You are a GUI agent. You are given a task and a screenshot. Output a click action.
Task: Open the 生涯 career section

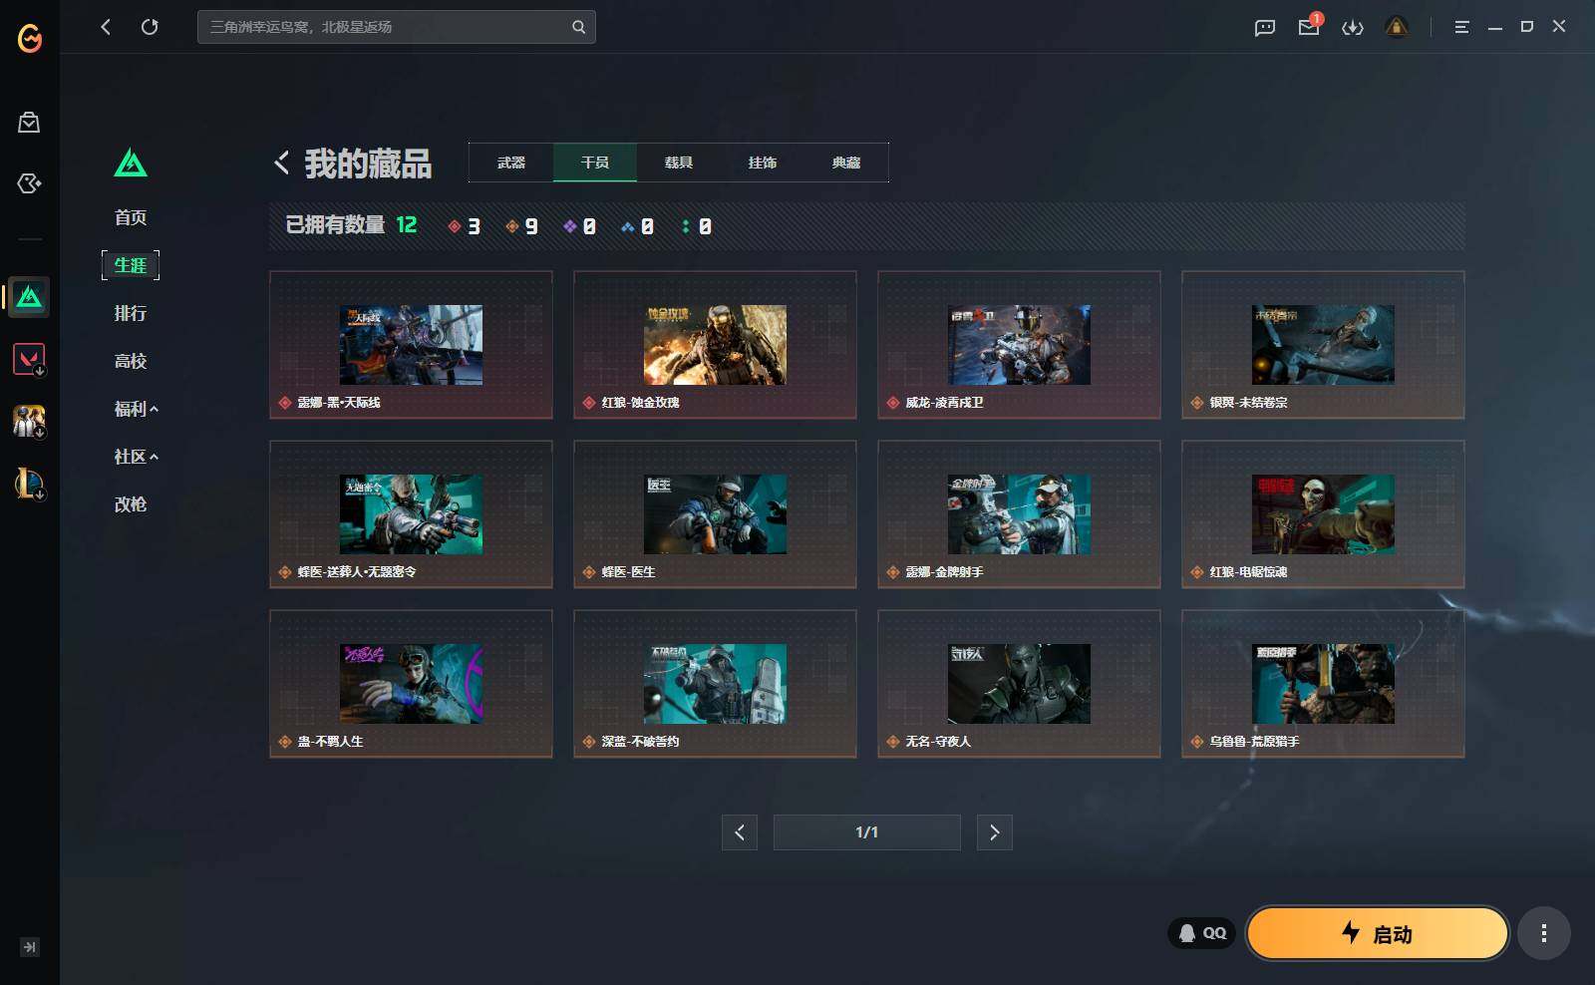pos(131,265)
